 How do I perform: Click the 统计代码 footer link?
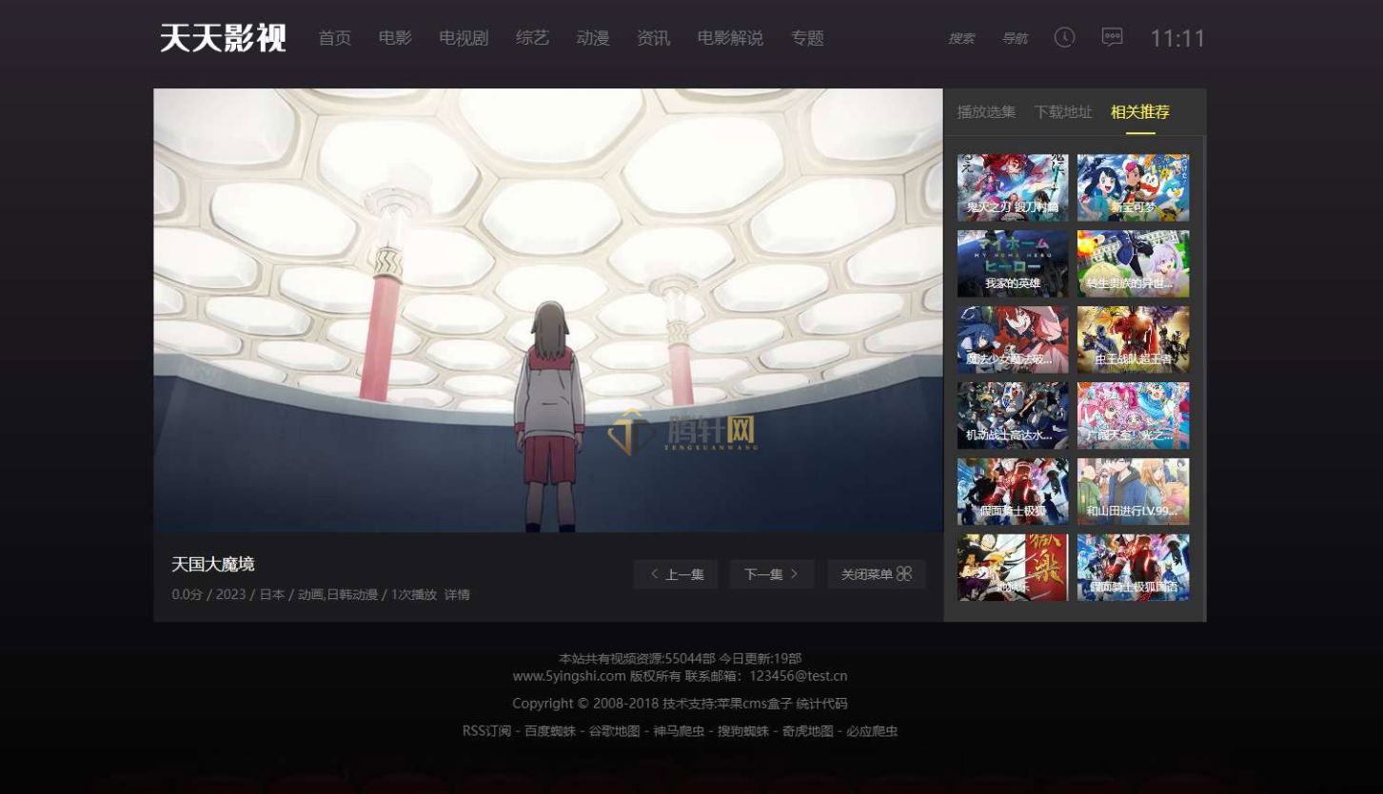pos(821,705)
